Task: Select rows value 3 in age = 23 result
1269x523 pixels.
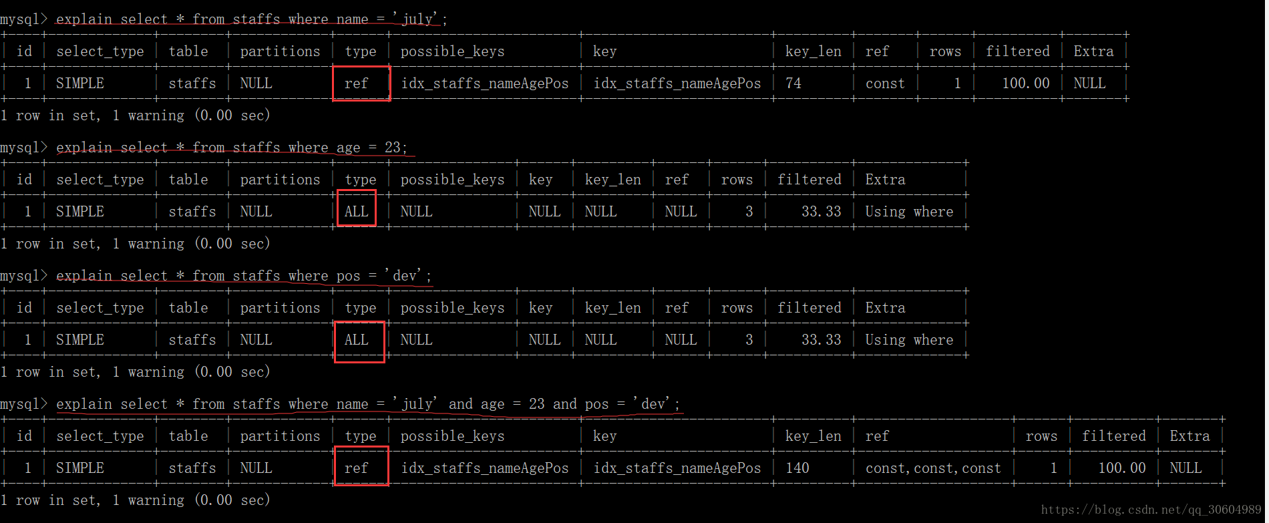Action: (x=749, y=211)
